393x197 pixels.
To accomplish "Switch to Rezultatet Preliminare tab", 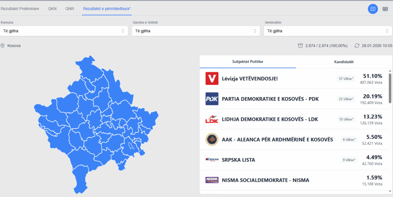I will (20, 8).
